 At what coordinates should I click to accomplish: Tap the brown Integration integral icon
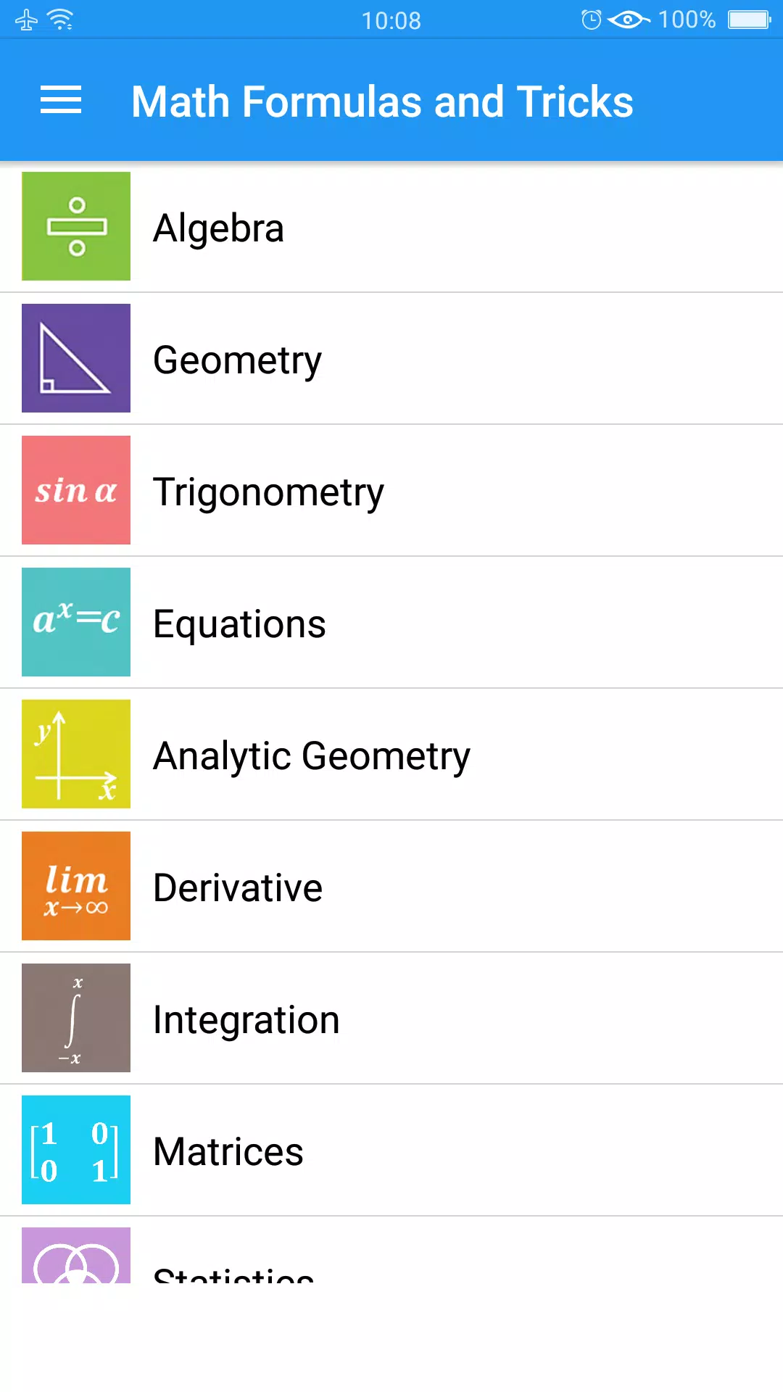[x=76, y=1018]
